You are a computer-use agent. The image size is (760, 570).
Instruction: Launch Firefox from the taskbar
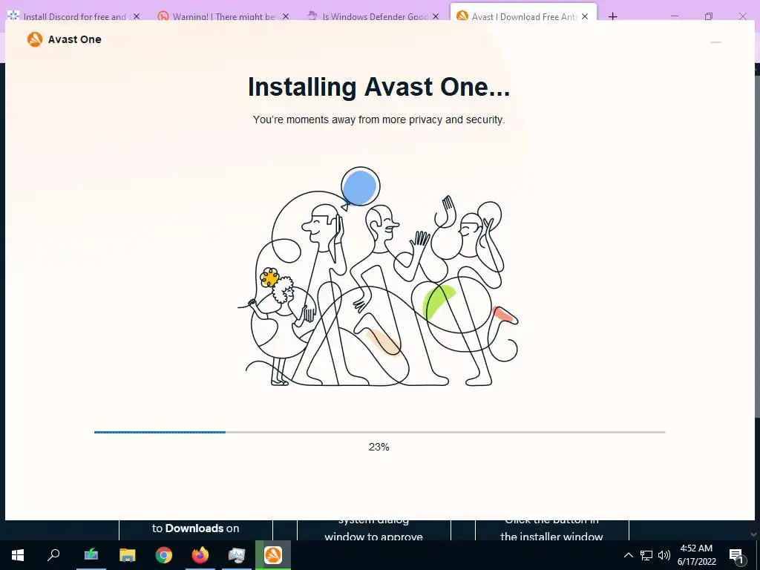tap(200, 555)
